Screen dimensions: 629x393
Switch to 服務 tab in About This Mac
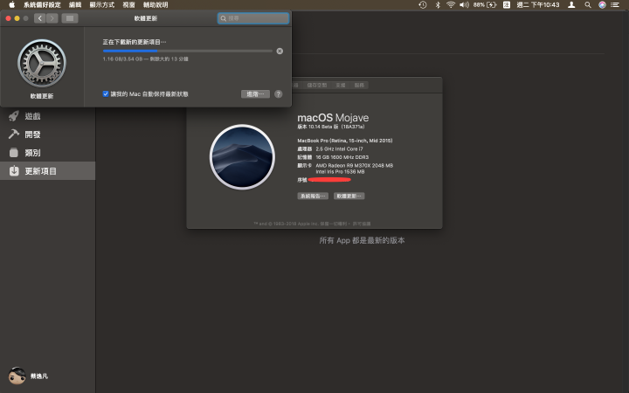click(x=359, y=85)
